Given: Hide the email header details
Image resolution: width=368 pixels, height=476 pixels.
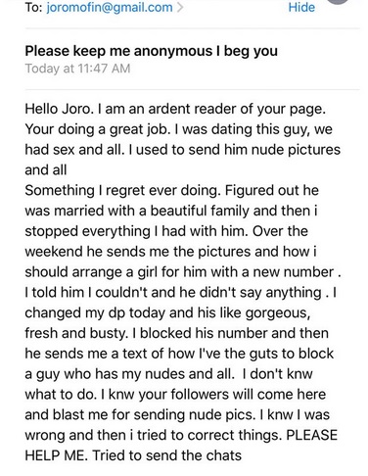Looking at the screenshot, I should tap(301, 7).
